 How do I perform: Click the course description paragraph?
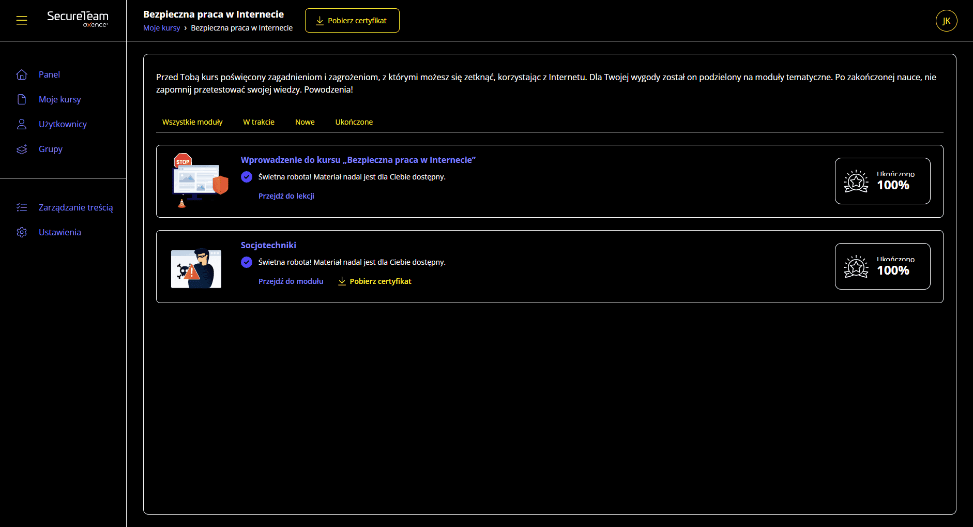546,83
